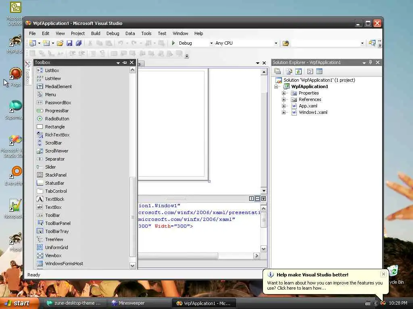The image size is (413, 309).
Task: Click View Code icon in Solution Explorer
Action: click(310, 71)
